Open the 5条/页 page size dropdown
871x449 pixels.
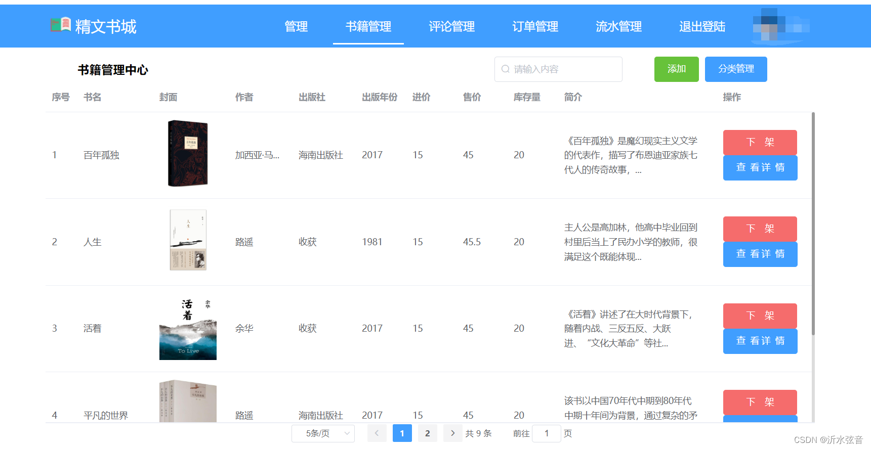coord(323,433)
